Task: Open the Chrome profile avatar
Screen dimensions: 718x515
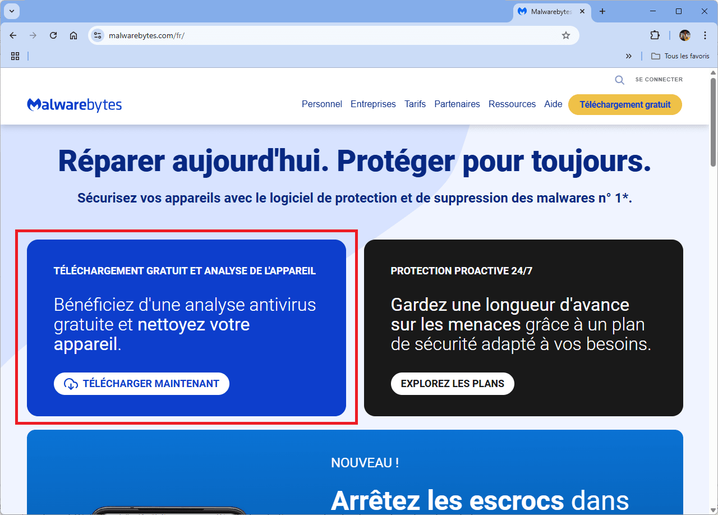Action: pos(685,35)
